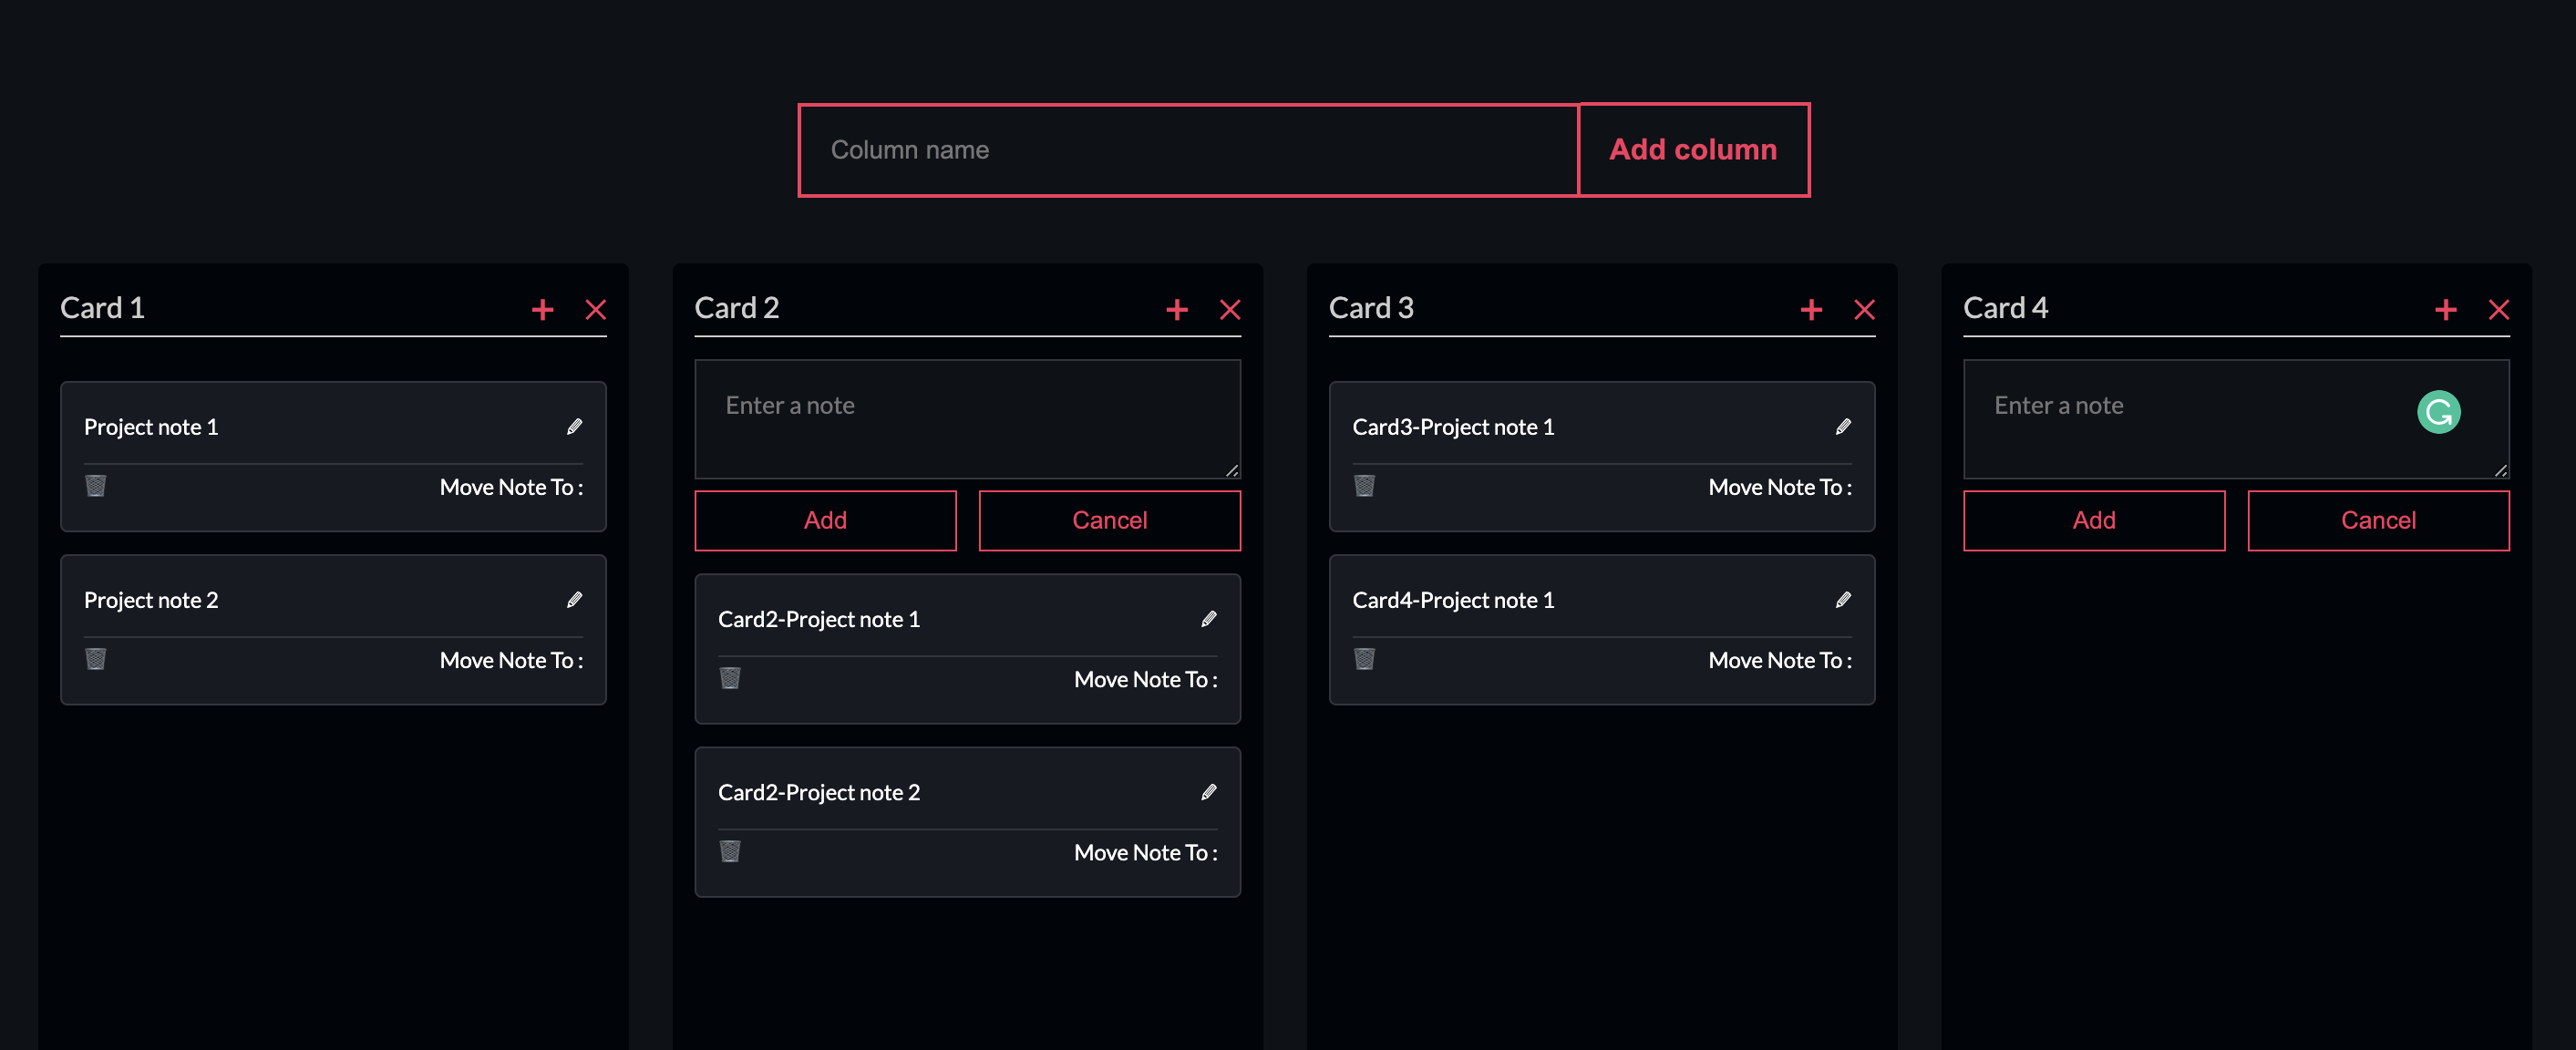
Task: Click the Grammarly icon in Card 4's note field
Action: [2439, 410]
